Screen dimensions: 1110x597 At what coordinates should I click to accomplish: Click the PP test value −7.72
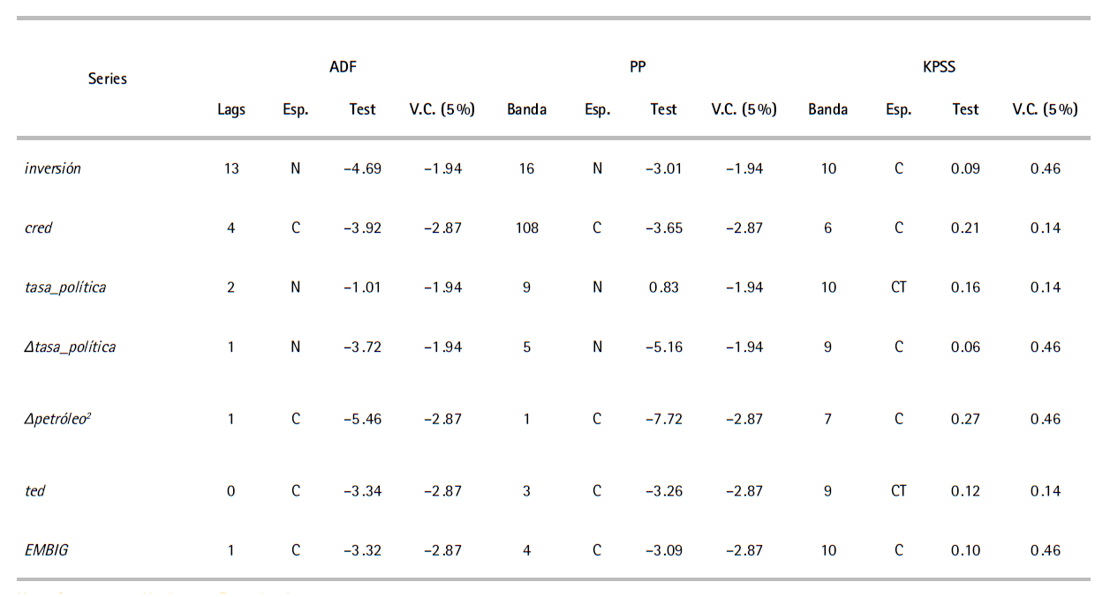click(x=664, y=419)
